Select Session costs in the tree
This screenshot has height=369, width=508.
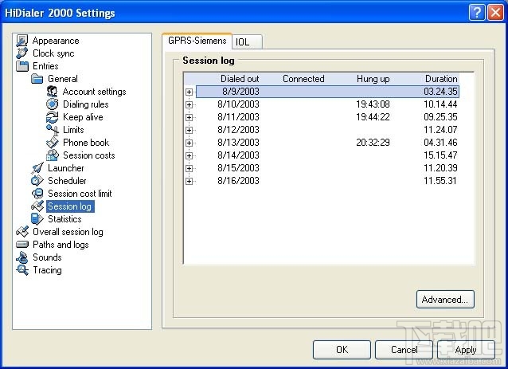coord(88,155)
